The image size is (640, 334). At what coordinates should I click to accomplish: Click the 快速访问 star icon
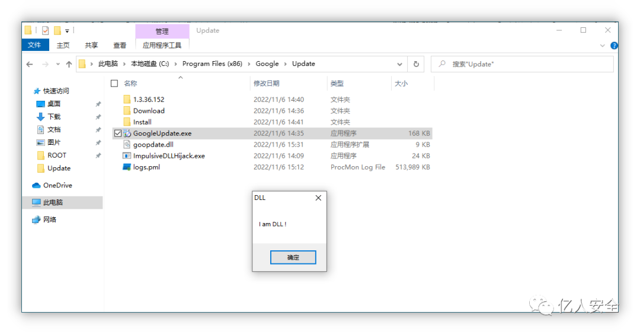click(37, 91)
